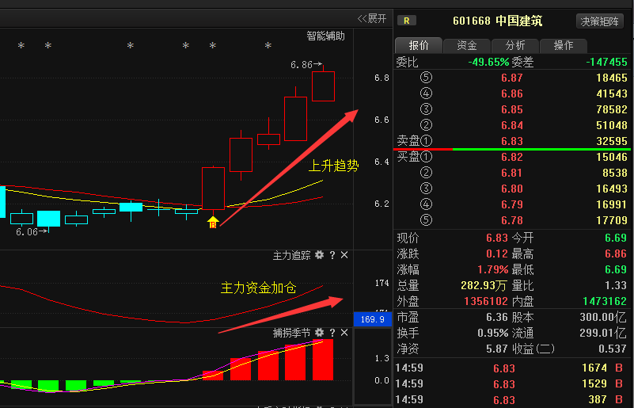Close the 捕捞季节 indicator panel

[x=344, y=332]
